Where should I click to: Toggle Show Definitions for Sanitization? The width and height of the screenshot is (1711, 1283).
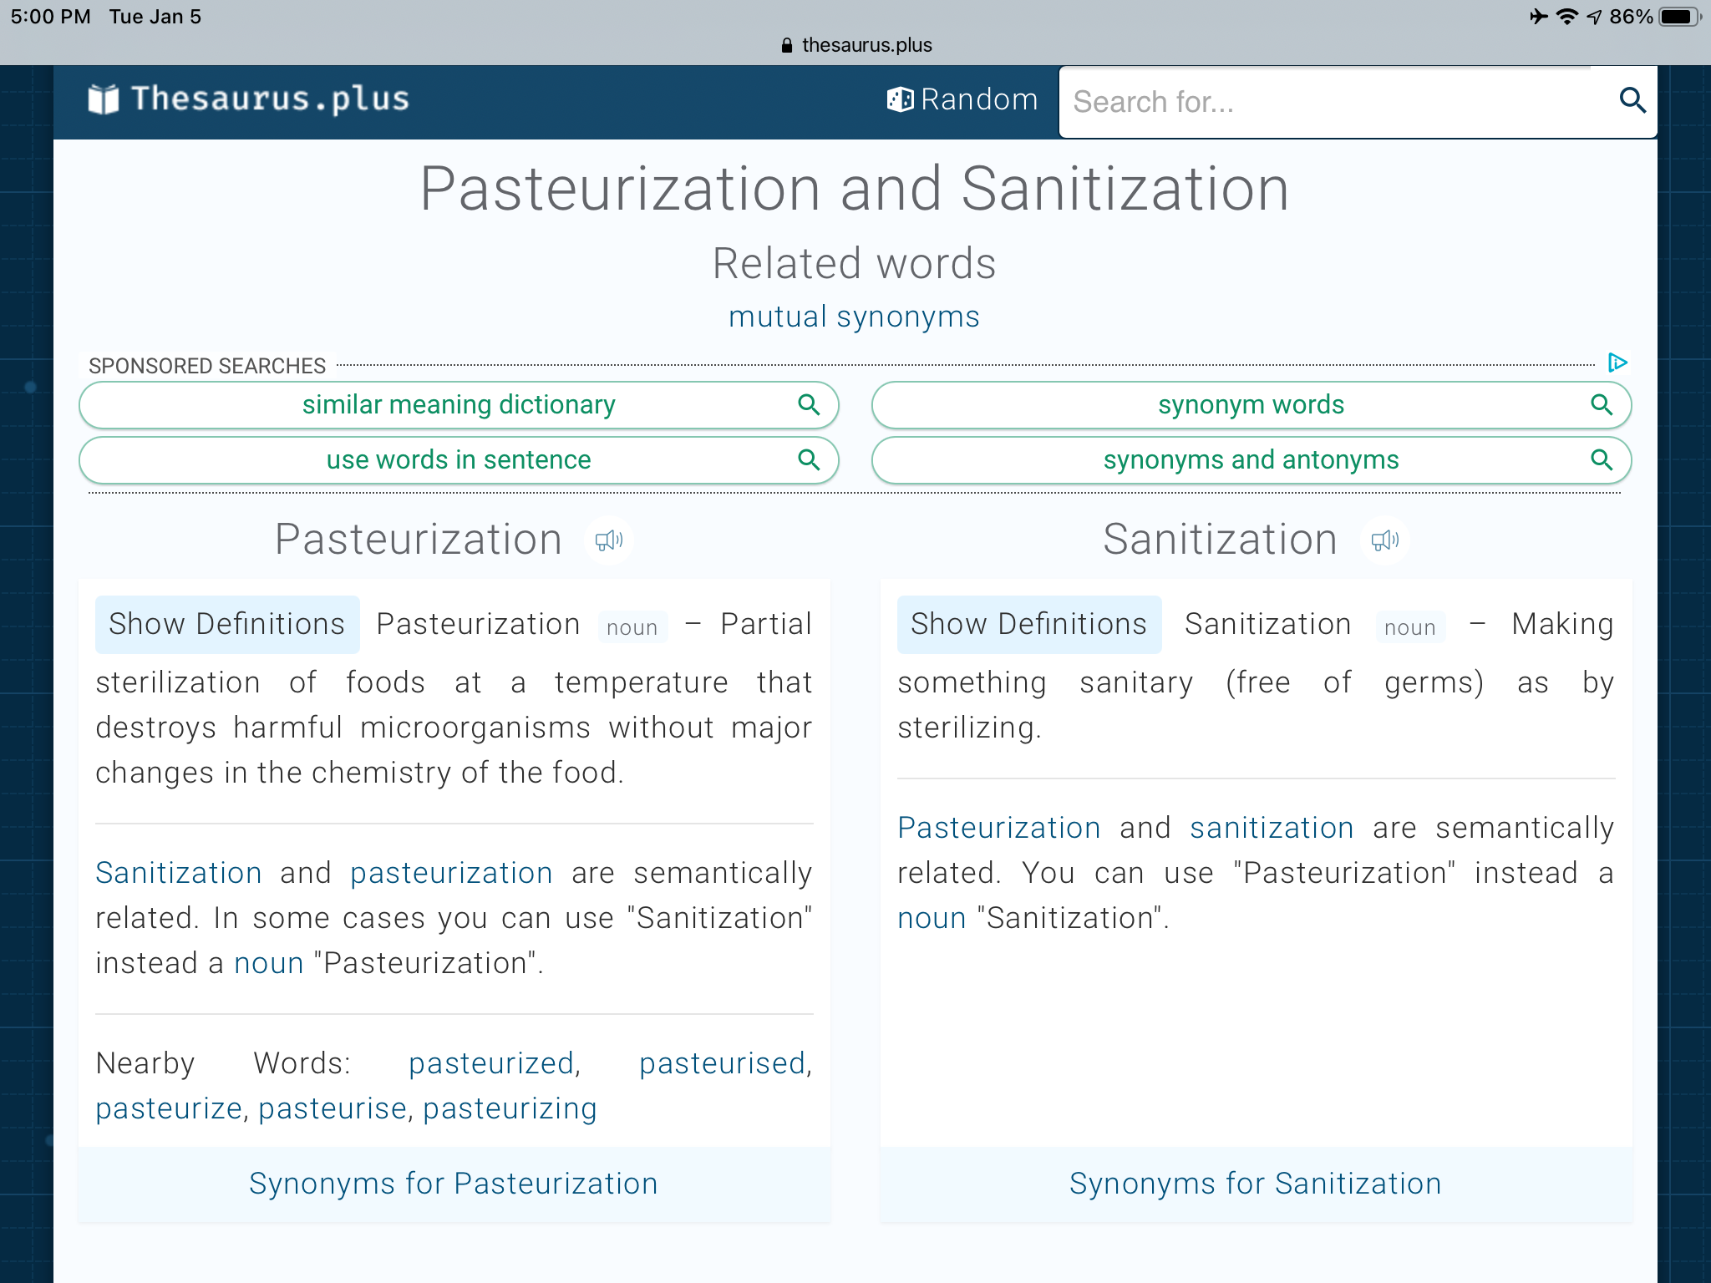point(1029,624)
